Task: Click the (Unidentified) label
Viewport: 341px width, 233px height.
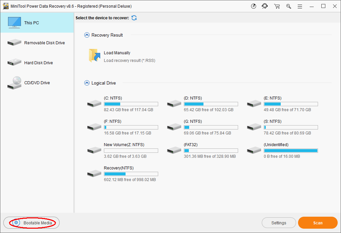Action: pos(276,144)
